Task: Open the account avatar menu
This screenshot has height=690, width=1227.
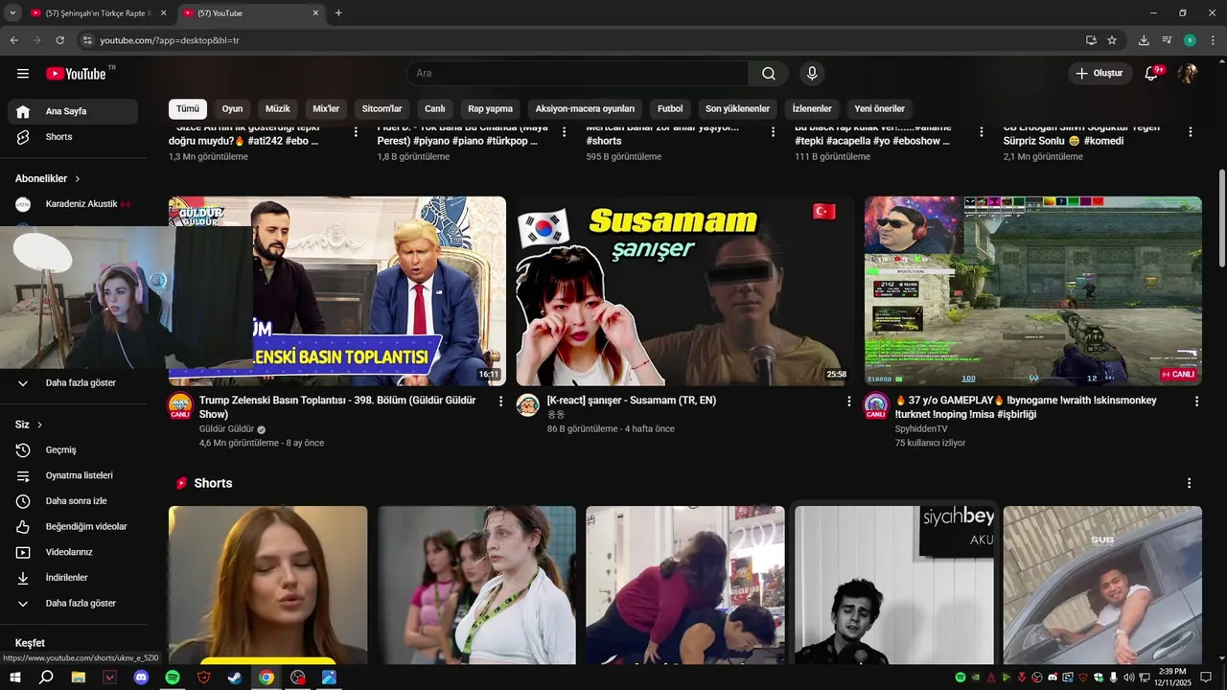Action: tap(1188, 74)
